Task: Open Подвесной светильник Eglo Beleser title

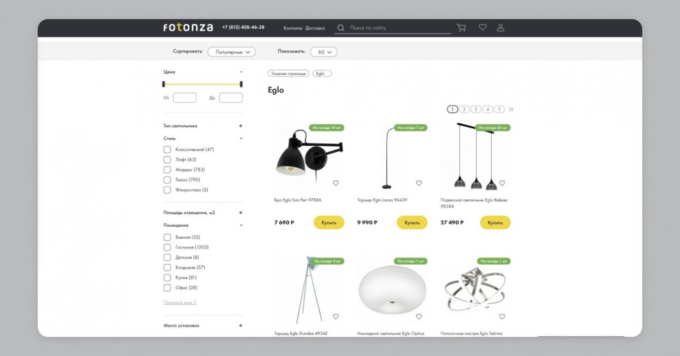Action: pyautogui.click(x=474, y=203)
